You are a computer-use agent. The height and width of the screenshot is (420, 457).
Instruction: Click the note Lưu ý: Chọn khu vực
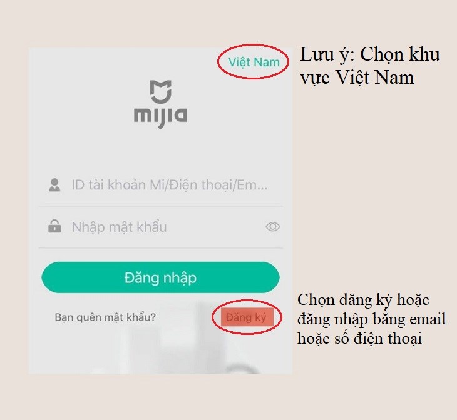[369, 66]
